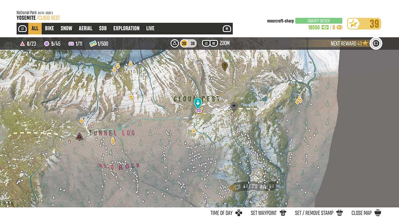Image resolution: width=399 pixels, height=224 pixels.
Task: Click the teal location pin at Cloud Rest
Action: (x=198, y=103)
